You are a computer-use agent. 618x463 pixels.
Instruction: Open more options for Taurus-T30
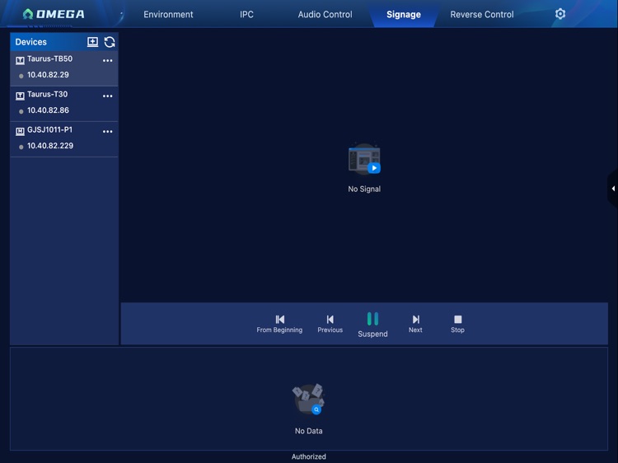coord(108,96)
